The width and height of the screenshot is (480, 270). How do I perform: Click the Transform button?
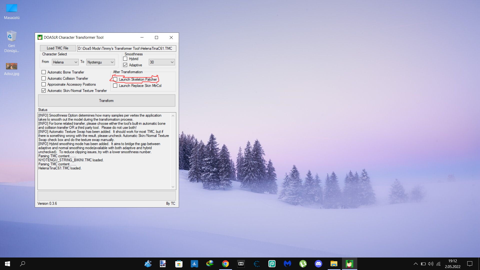click(x=106, y=100)
